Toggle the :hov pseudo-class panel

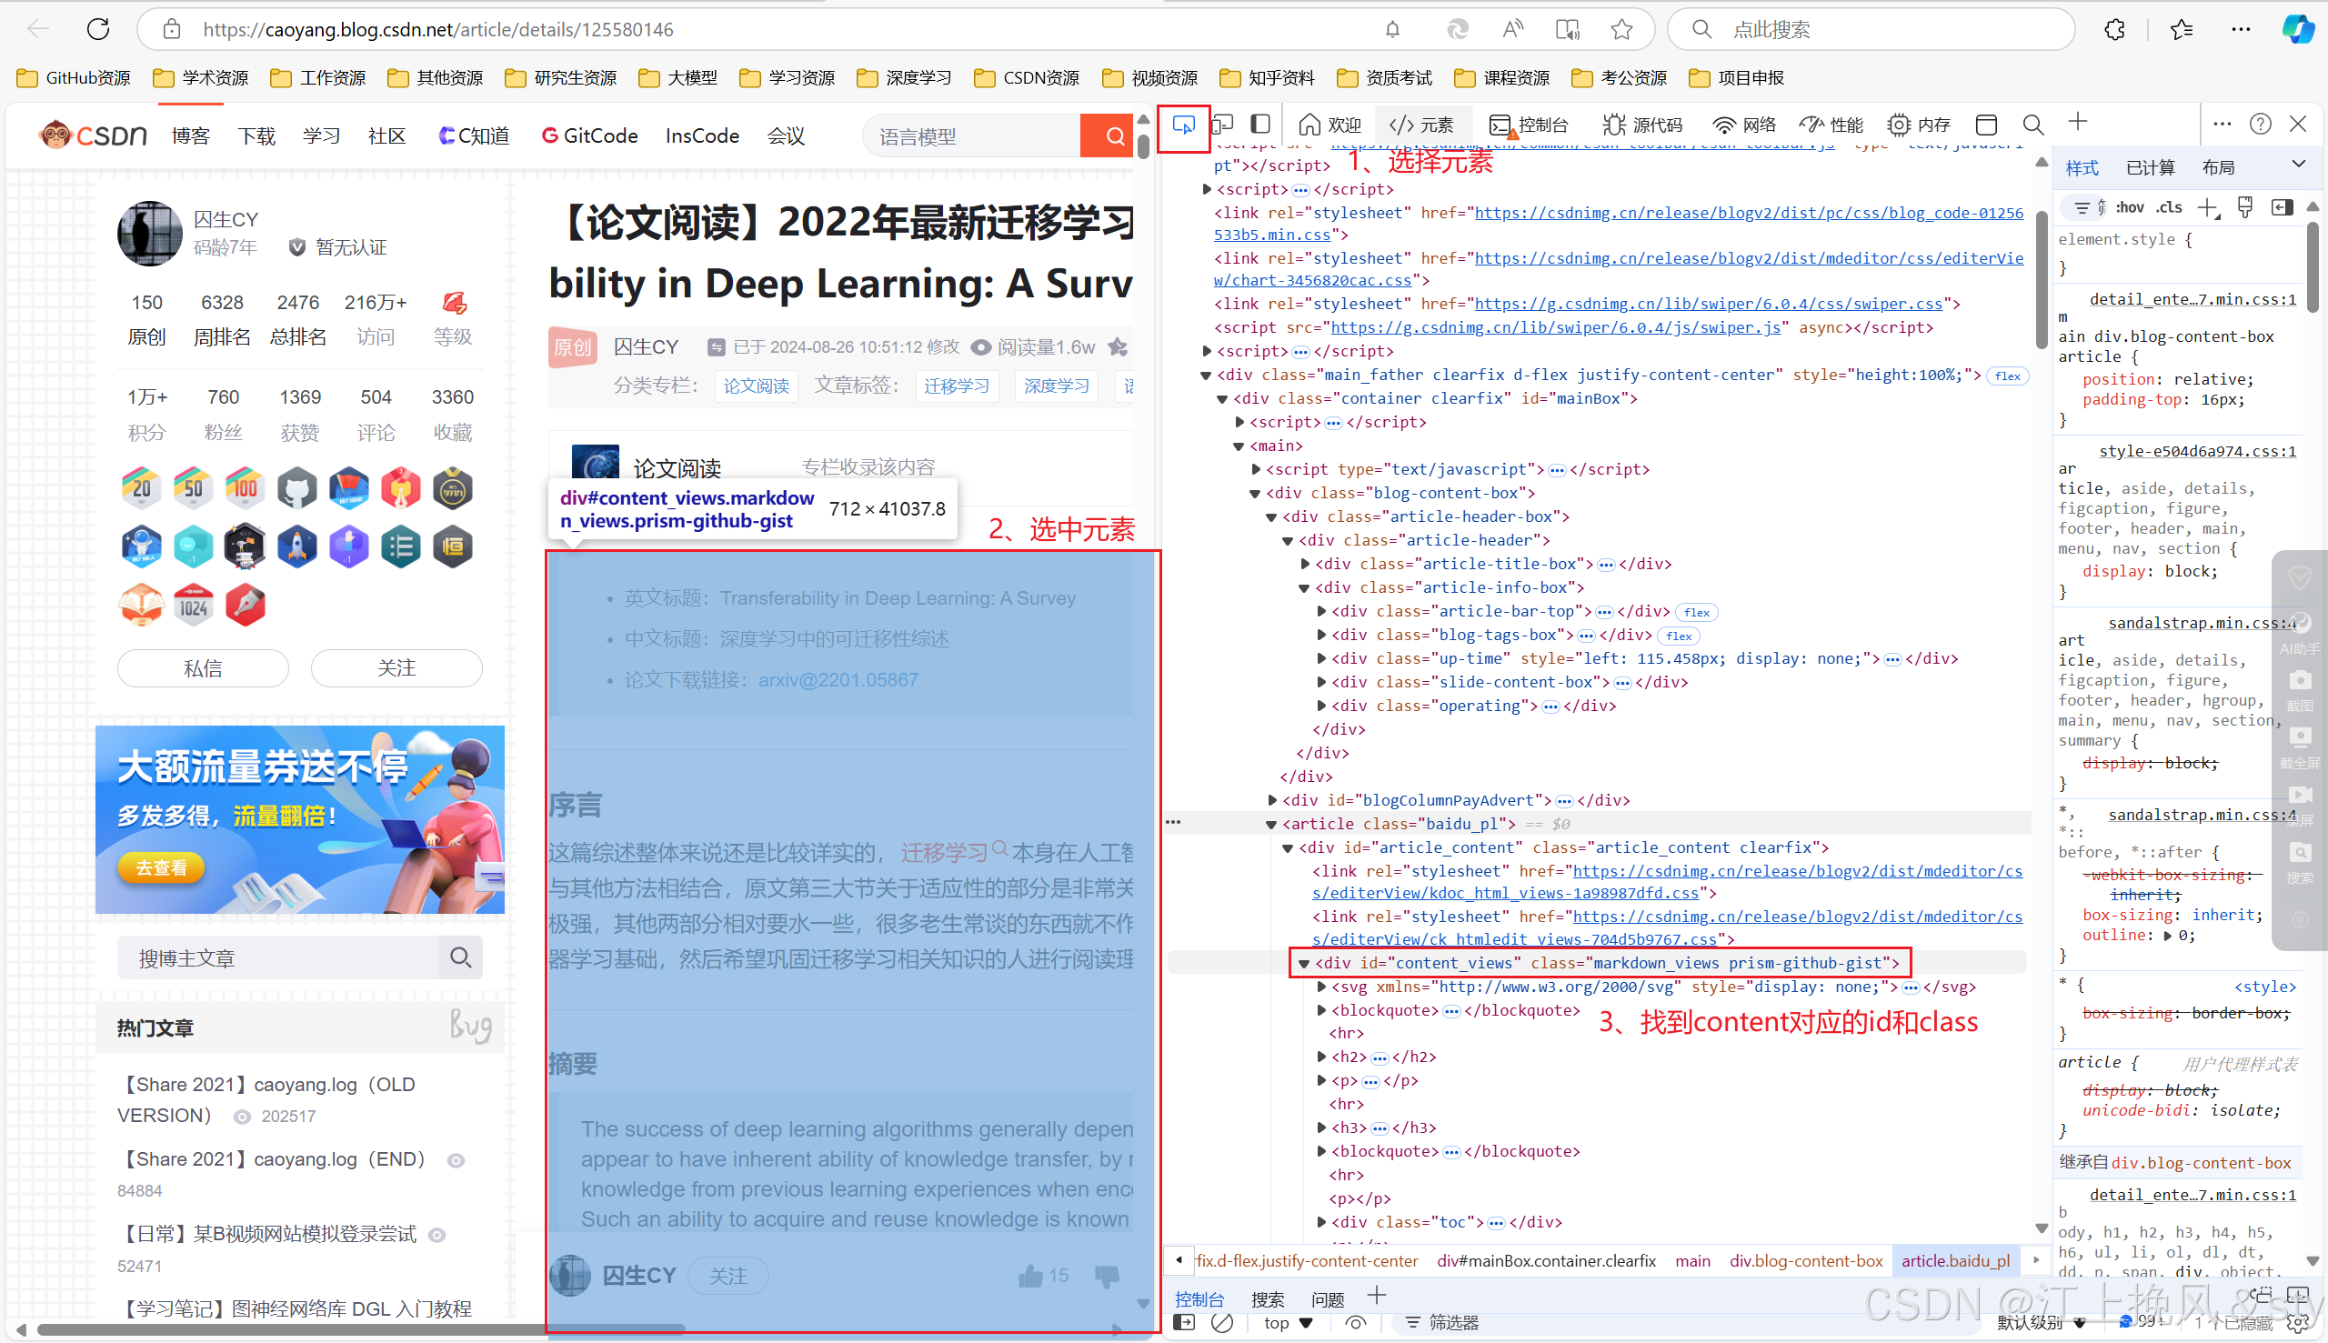(x=2131, y=206)
